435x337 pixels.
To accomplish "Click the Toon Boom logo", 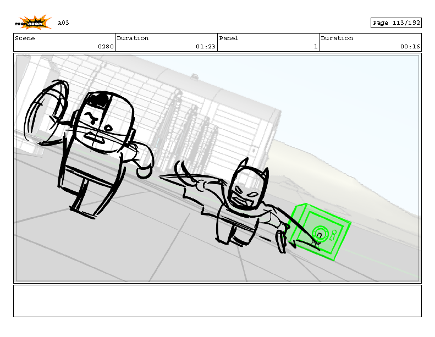I will (33, 23).
